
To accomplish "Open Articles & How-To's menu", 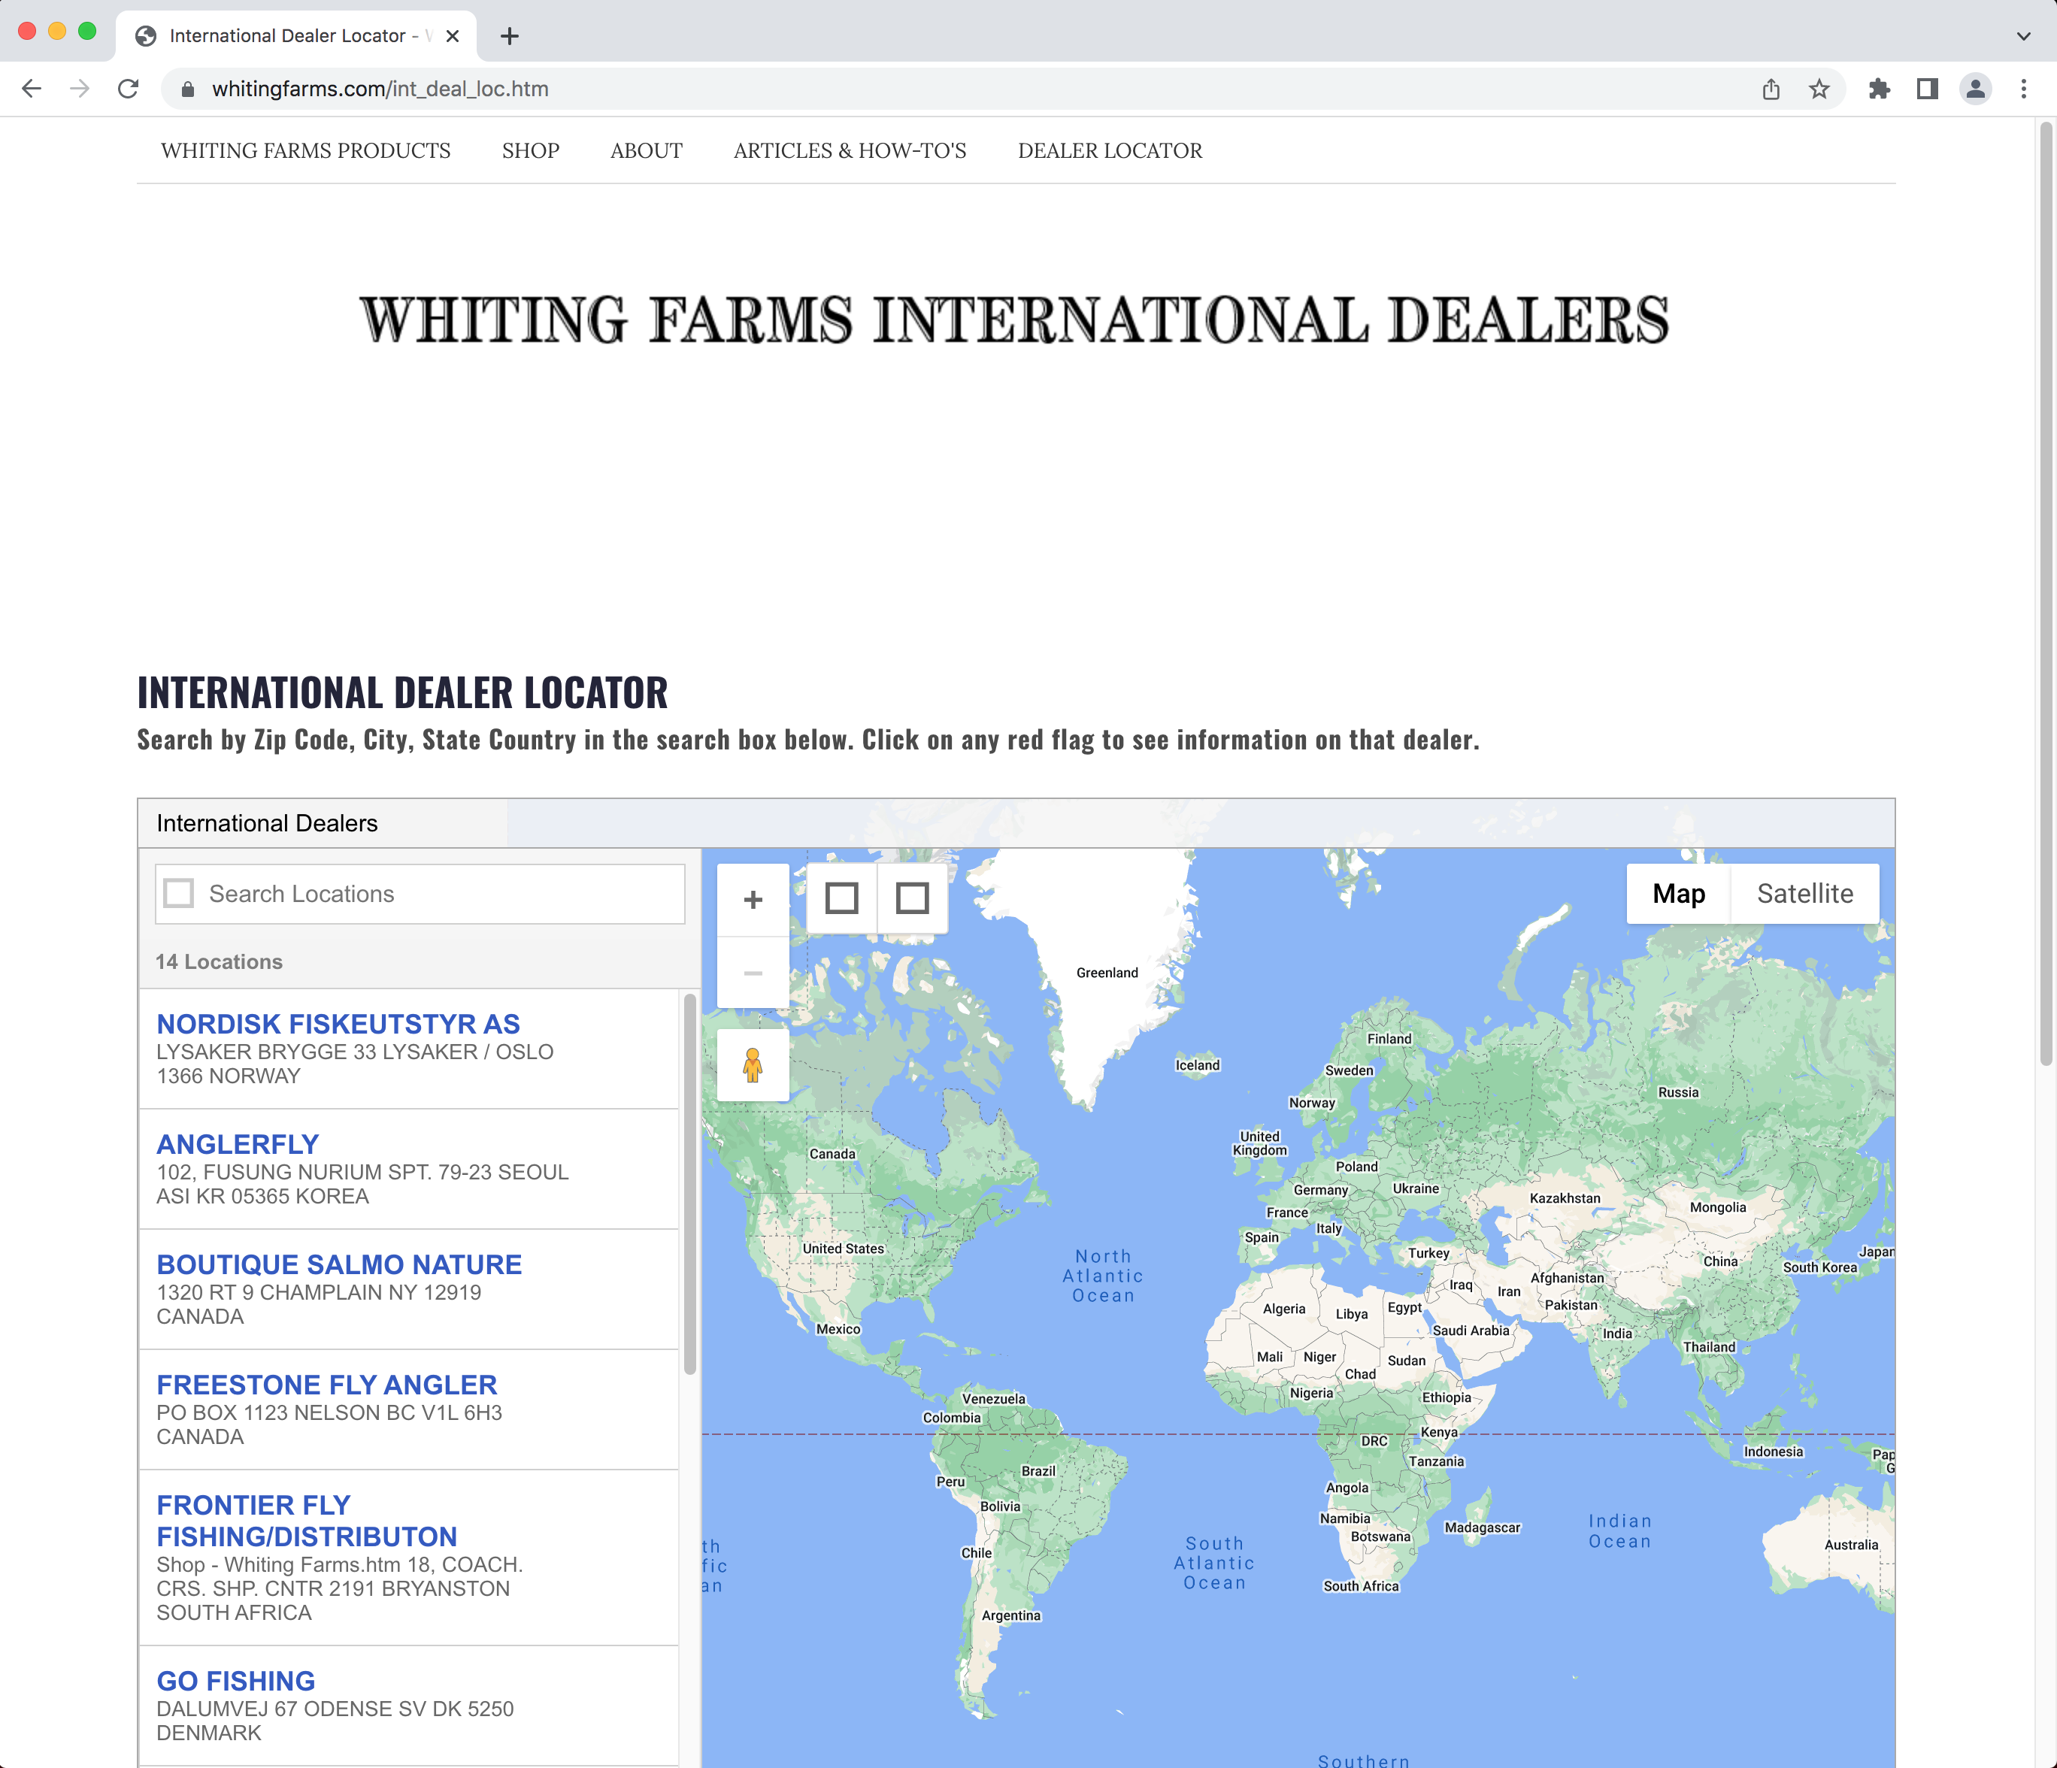I will pos(850,151).
